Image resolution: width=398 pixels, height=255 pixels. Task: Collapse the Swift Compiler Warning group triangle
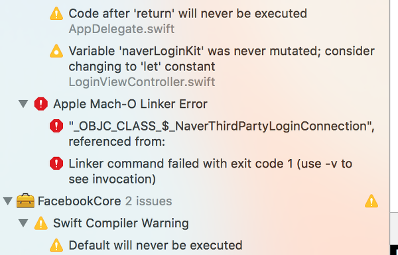click(x=23, y=223)
